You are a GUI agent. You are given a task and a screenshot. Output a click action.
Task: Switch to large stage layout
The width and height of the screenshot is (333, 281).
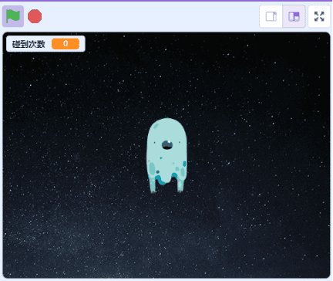click(x=294, y=16)
